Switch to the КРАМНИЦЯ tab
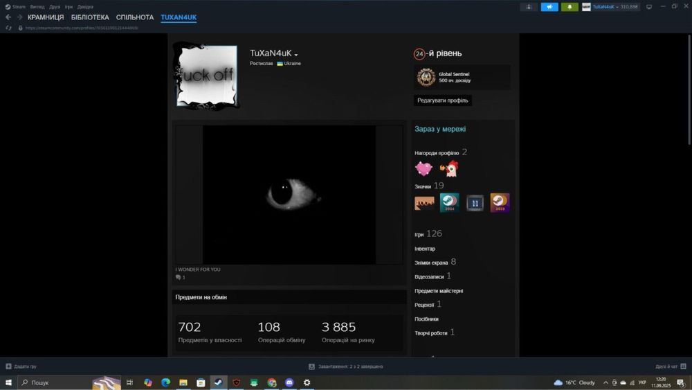This screenshot has height=390, width=692. pos(46,17)
